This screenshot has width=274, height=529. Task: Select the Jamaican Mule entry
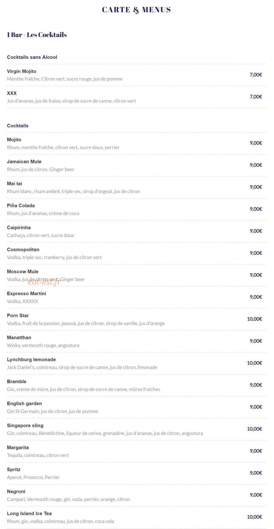click(x=137, y=165)
